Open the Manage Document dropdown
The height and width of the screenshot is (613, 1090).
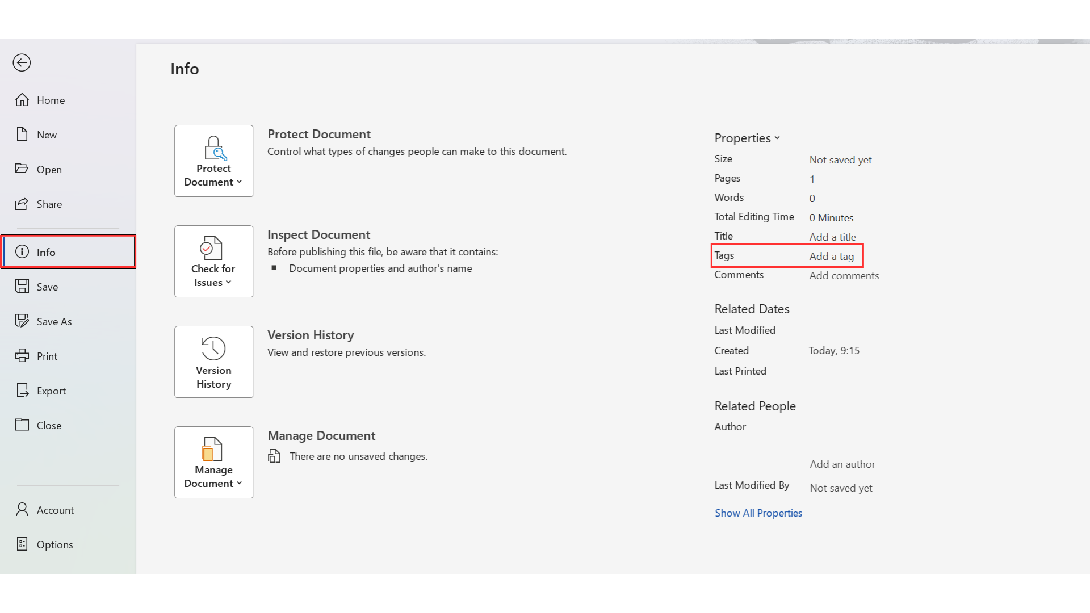click(x=213, y=462)
